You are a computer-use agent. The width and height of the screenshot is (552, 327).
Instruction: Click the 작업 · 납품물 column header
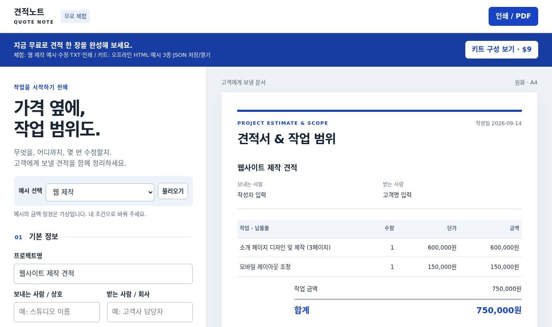[x=254, y=228]
